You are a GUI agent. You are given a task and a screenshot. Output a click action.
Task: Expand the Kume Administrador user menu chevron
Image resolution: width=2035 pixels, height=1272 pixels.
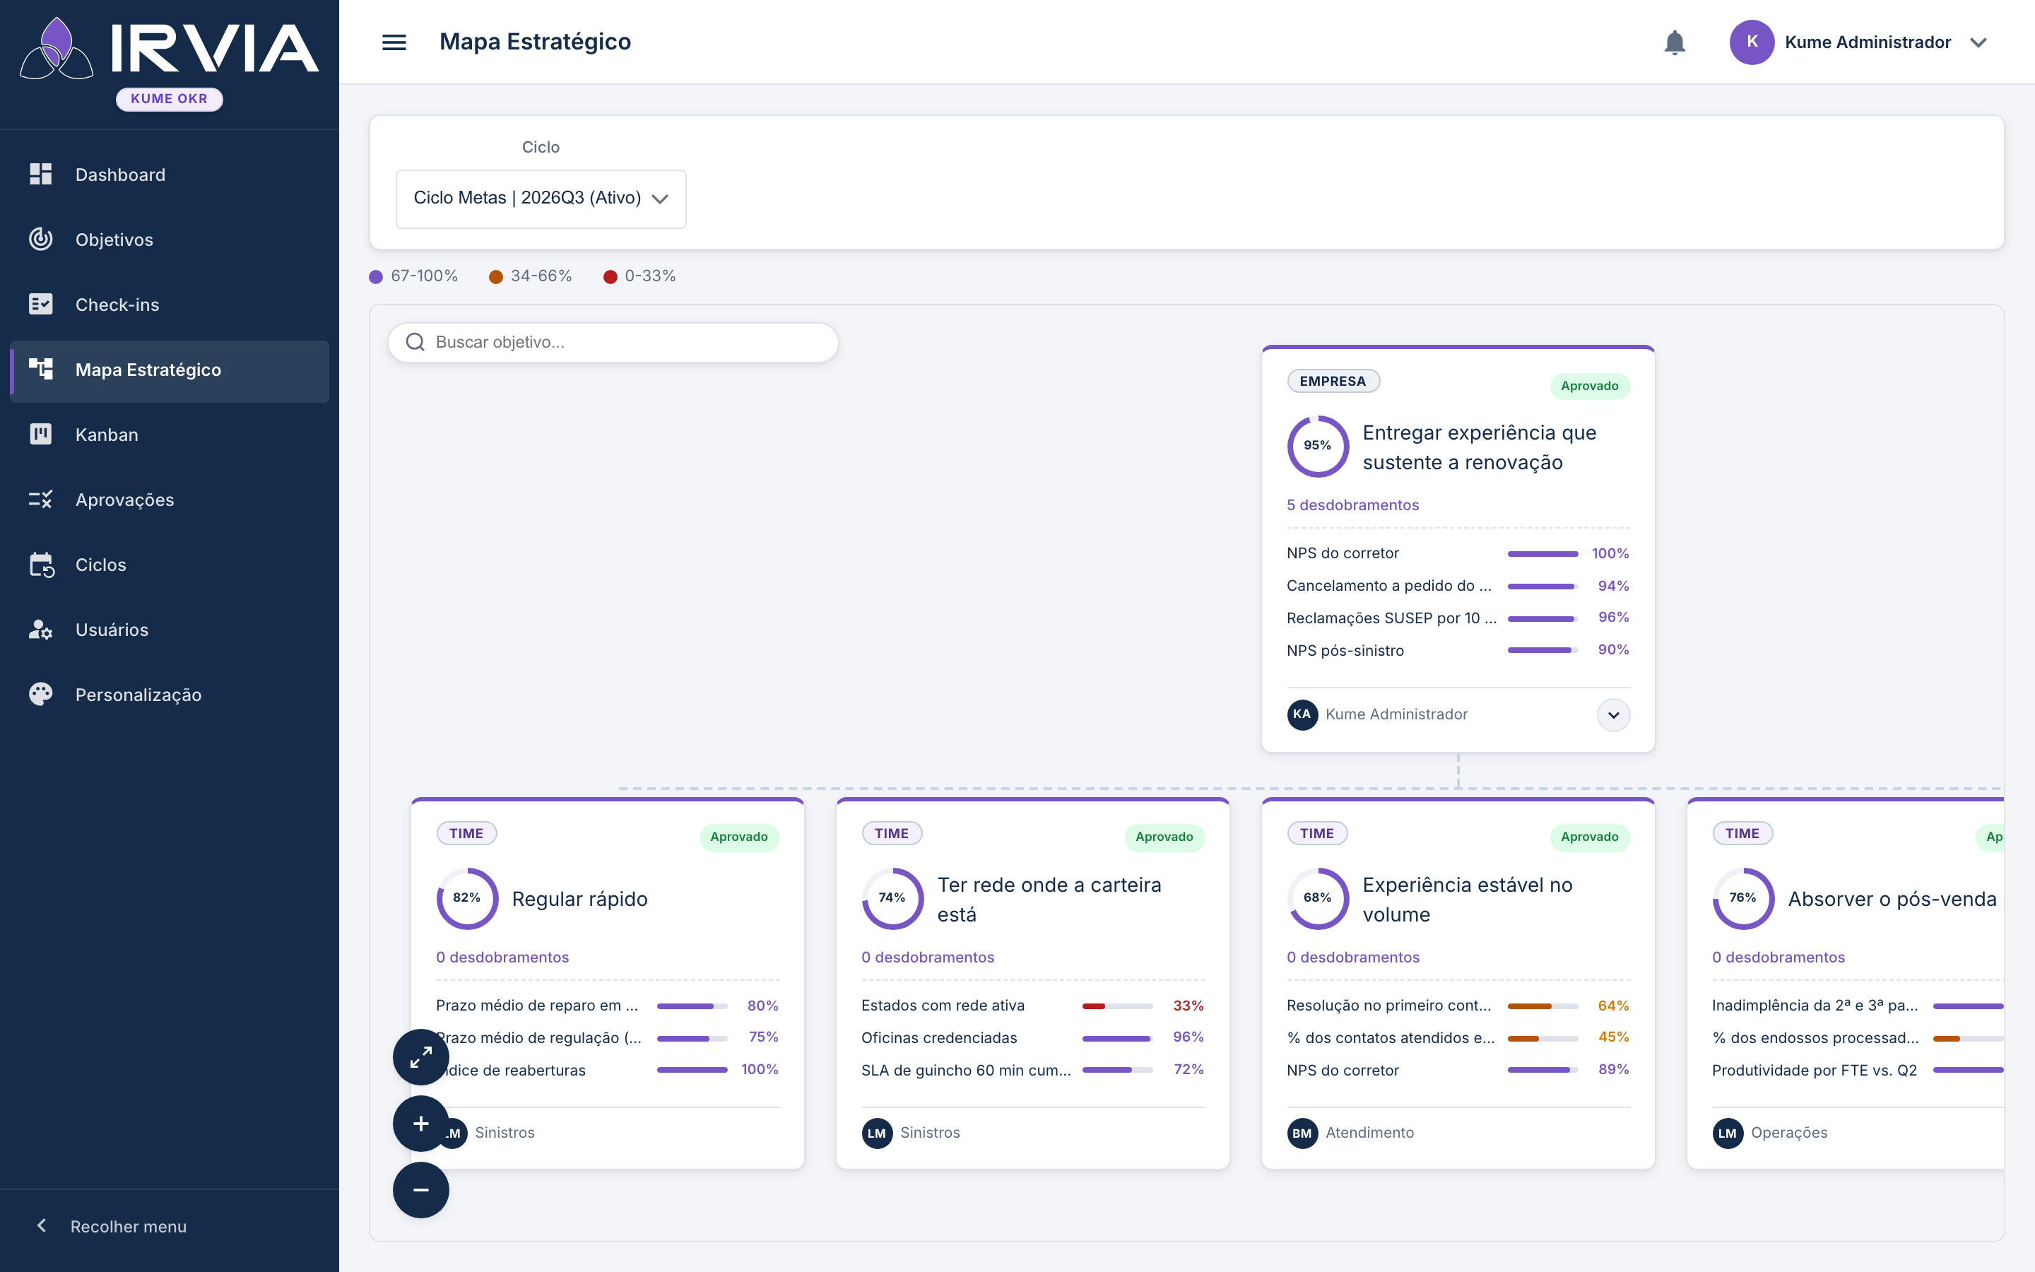tap(1978, 42)
